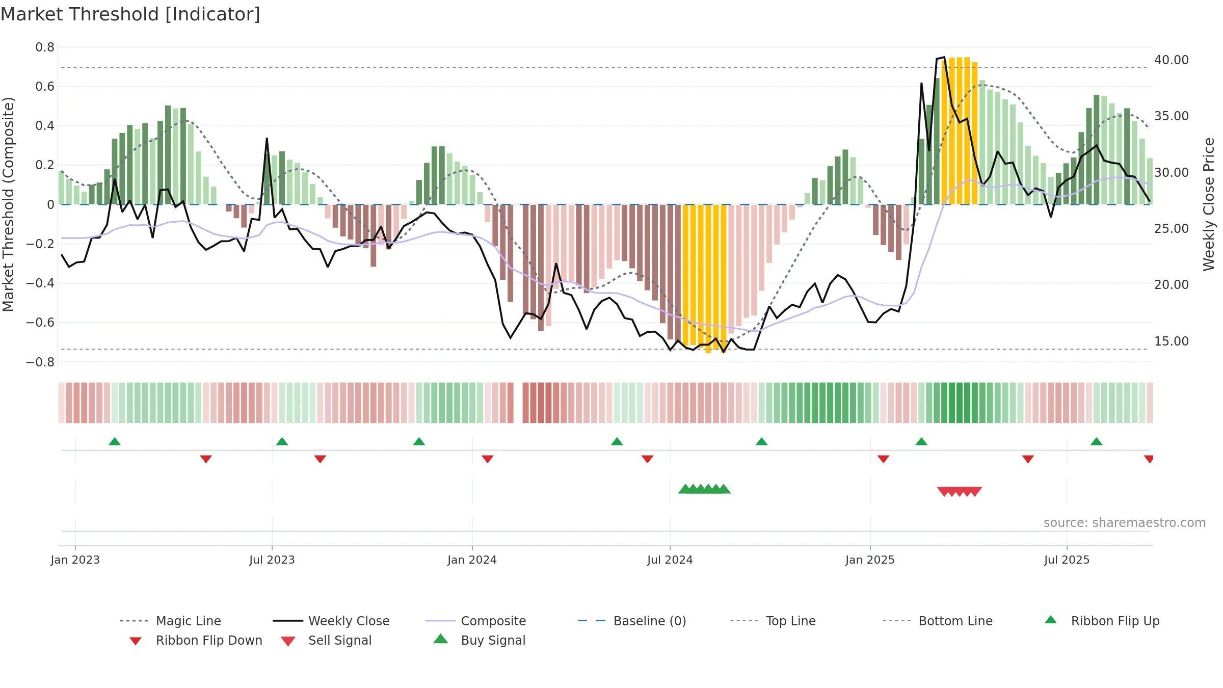The height and width of the screenshot is (688, 1223).
Task: Toggle the Magic Line legend entry
Action: pos(171,621)
